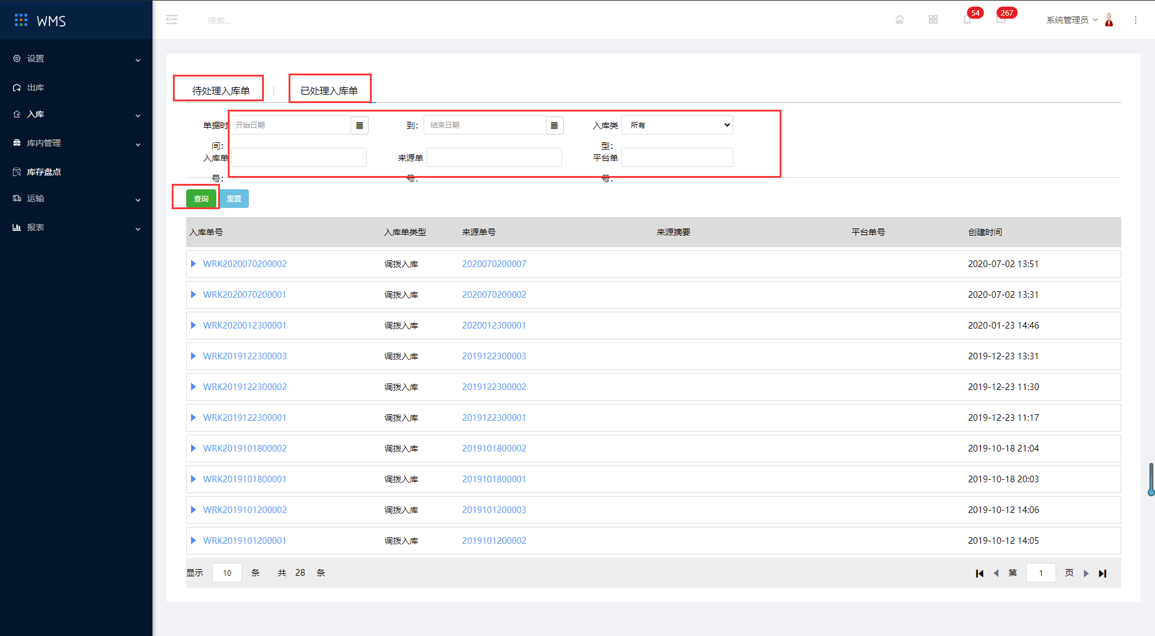Click the 库存盘点 icon in the sidebar
Image resolution: width=1155 pixels, height=636 pixels.
(17, 172)
